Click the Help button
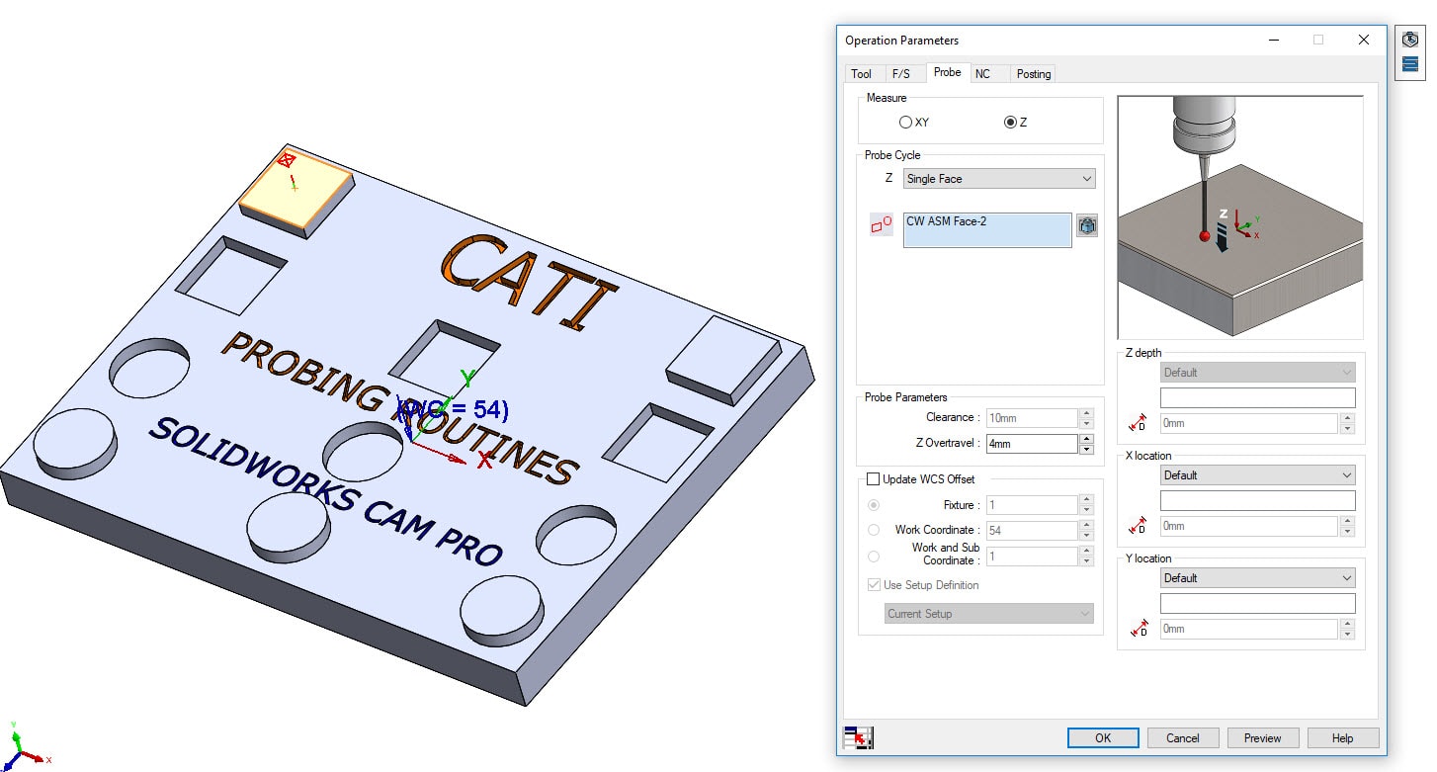This screenshot has height=772, width=1437. coord(1343,738)
